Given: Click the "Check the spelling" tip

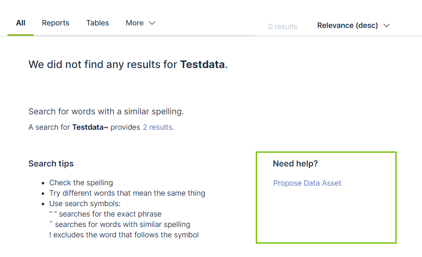Looking at the screenshot, I should coord(81,183).
